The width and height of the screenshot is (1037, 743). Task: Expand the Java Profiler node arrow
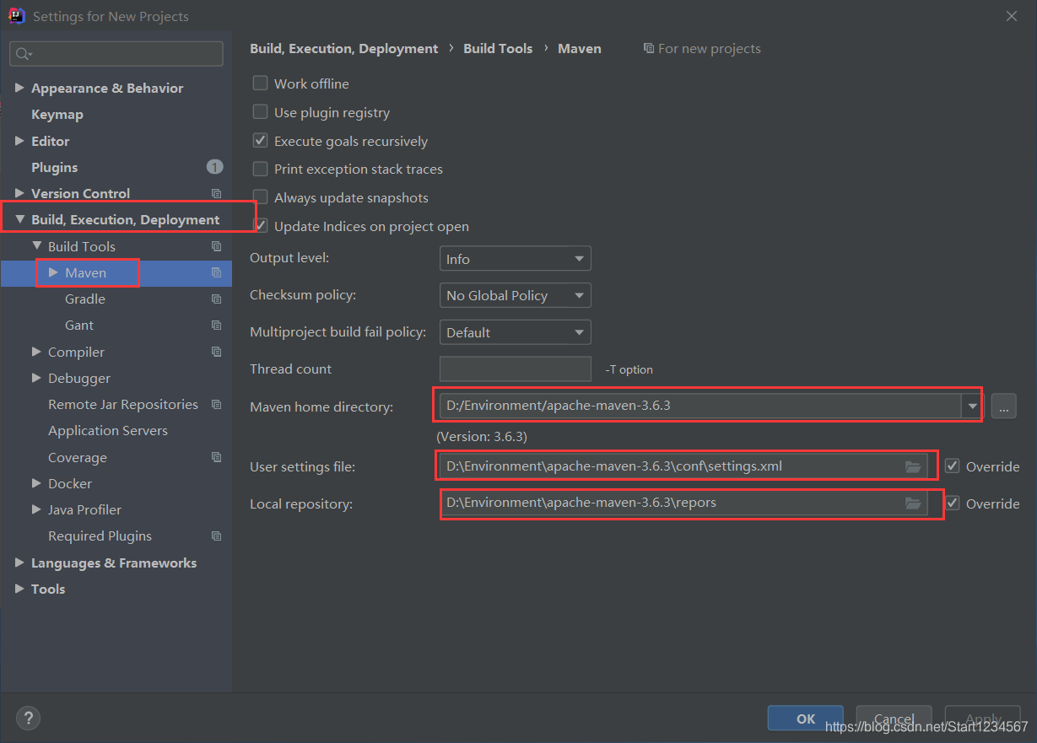(x=36, y=509)
